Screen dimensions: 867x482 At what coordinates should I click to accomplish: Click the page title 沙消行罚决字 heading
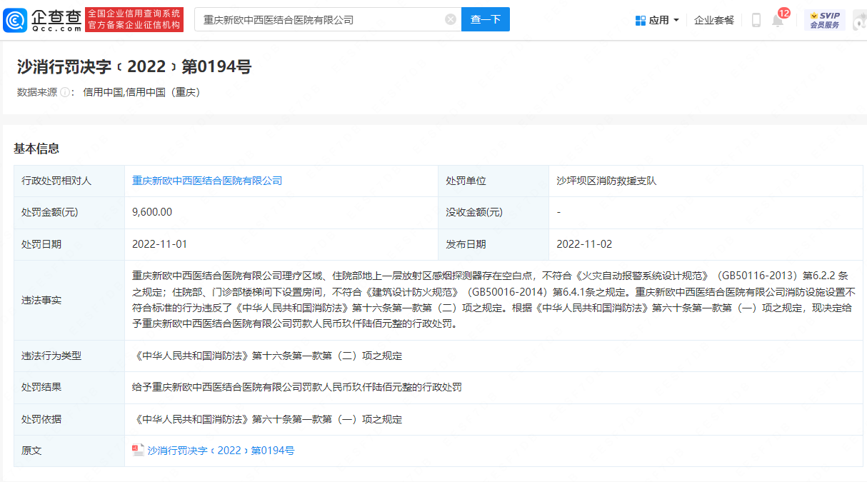(x=134, y=67)
